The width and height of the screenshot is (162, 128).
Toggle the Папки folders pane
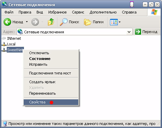tap(94, 22)
